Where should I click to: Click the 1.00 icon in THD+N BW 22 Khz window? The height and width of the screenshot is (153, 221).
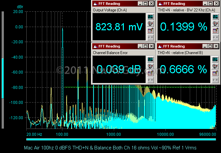point(215,17)
